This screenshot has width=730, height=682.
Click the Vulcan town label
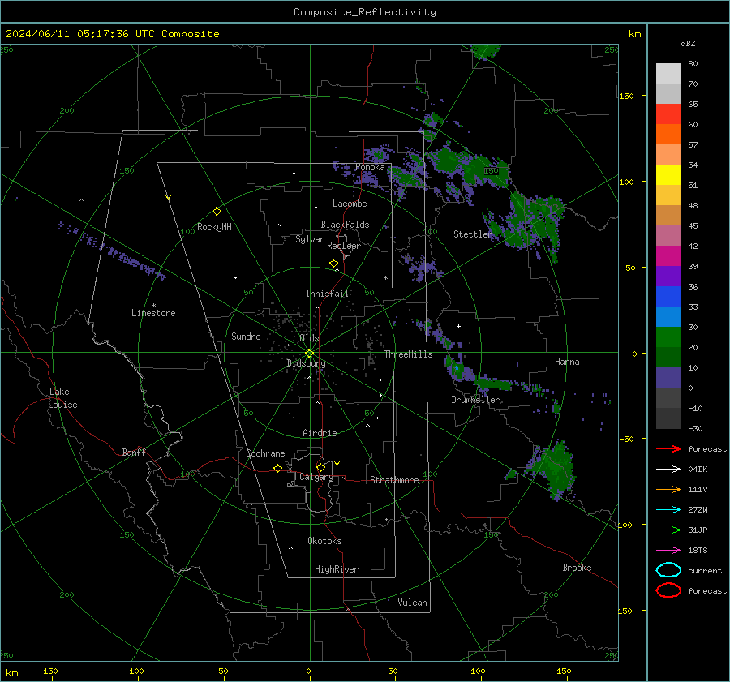tap(412, 603)
